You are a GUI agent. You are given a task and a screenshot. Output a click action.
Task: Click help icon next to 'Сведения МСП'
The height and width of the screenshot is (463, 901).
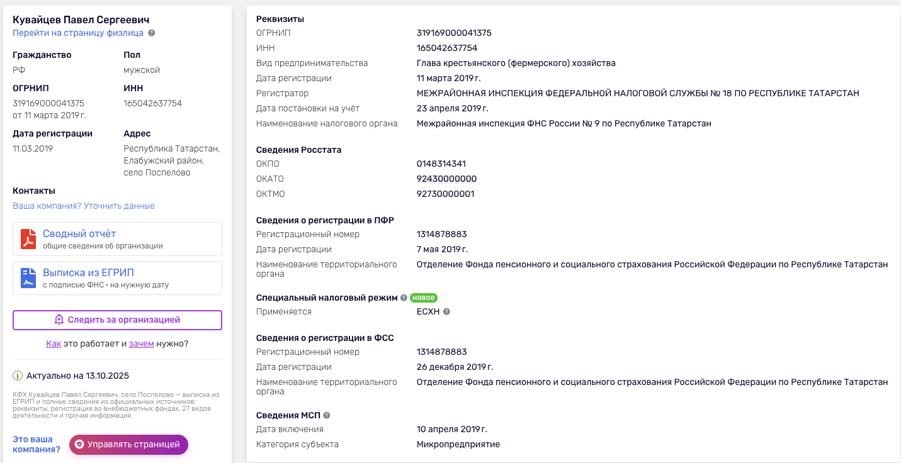coord(327,415)
